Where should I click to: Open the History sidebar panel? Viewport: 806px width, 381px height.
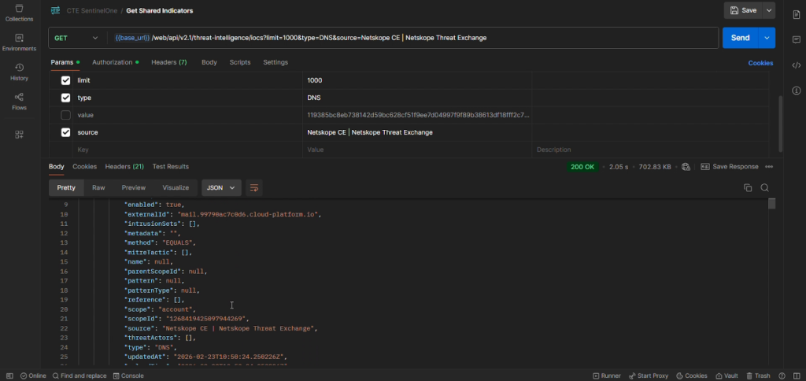[x=19, y=72]
